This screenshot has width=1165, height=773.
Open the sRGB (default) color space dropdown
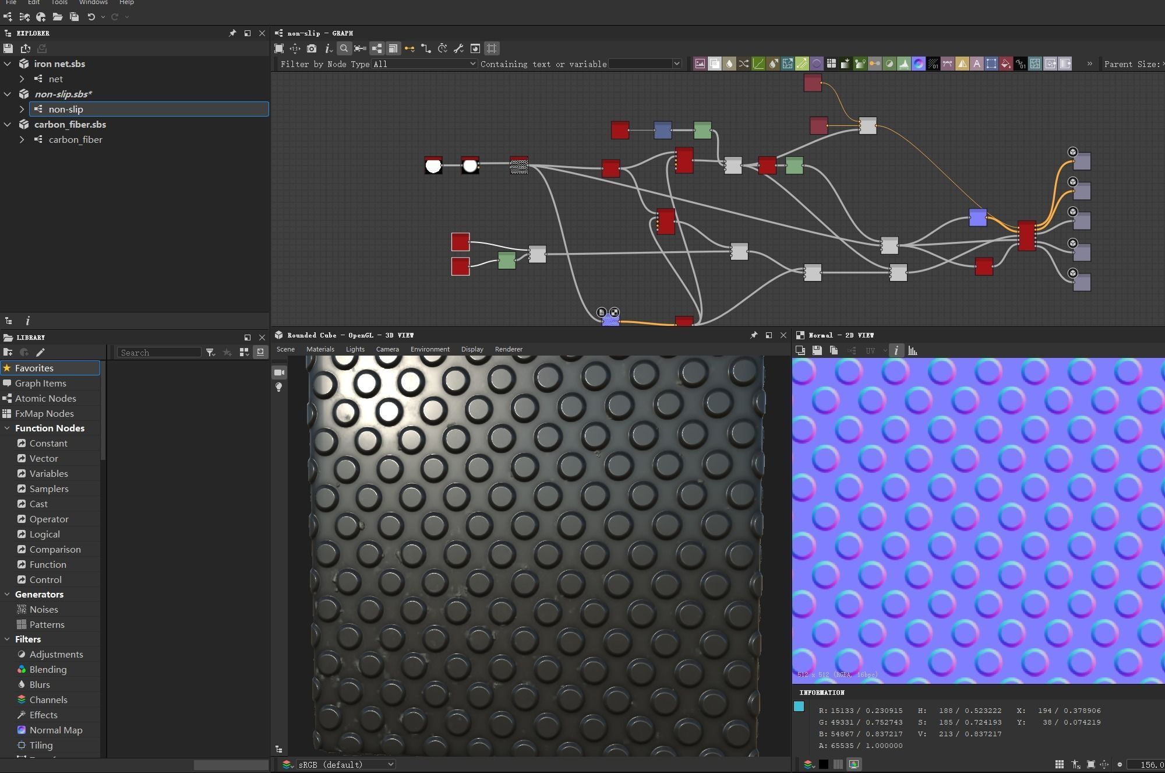click(x=346, y=764)
